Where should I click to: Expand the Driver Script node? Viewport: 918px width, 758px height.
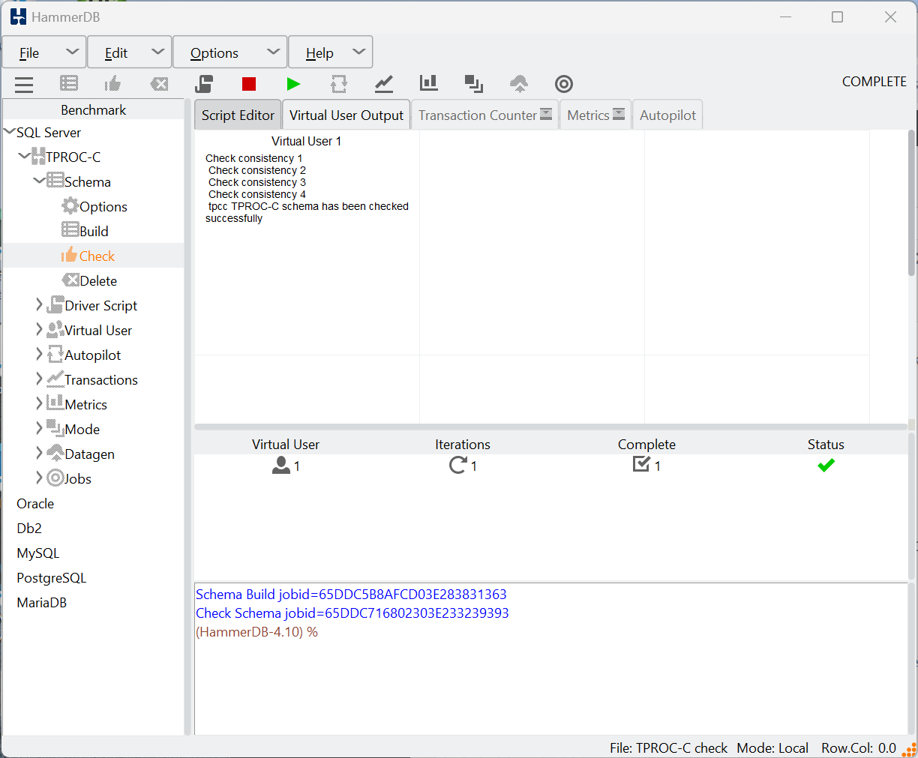click(x=39, y=304)
